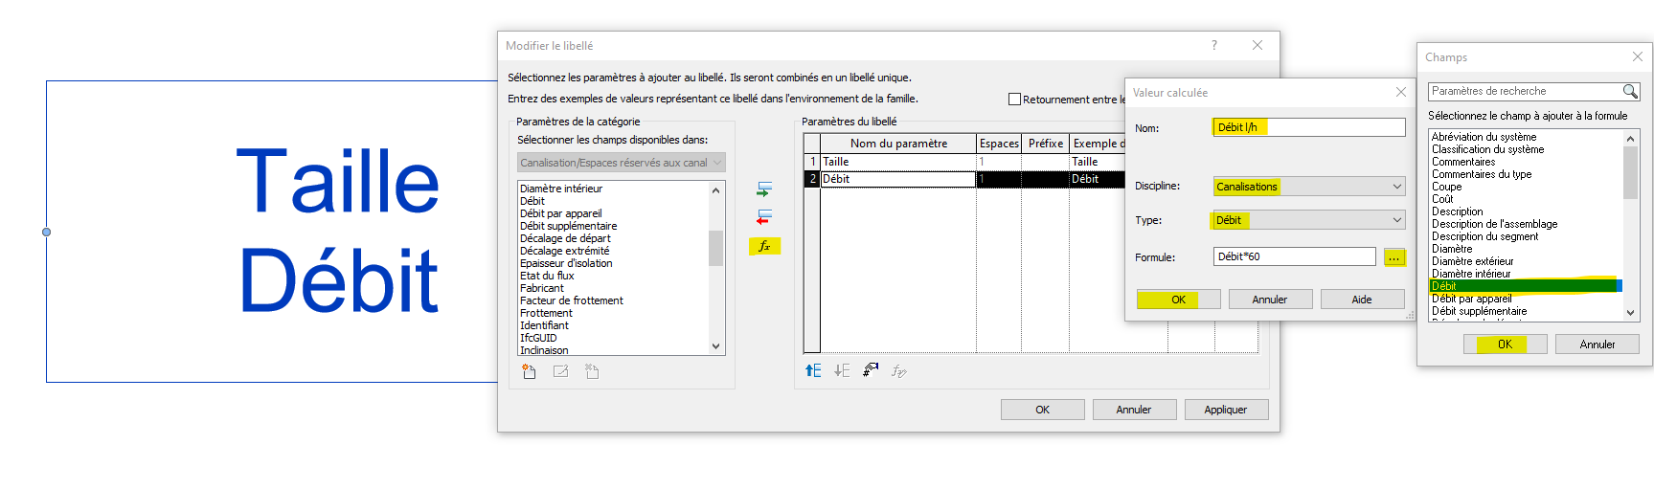The width and height of the screenshot is (1654, 489).
Task: Click Appliquer in the Modifier le libellé dialog
Action: point(1226,410)
